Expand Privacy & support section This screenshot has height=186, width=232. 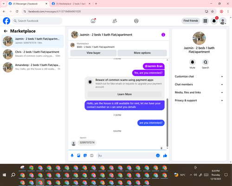pyautogui.click(x=199, y=100)
